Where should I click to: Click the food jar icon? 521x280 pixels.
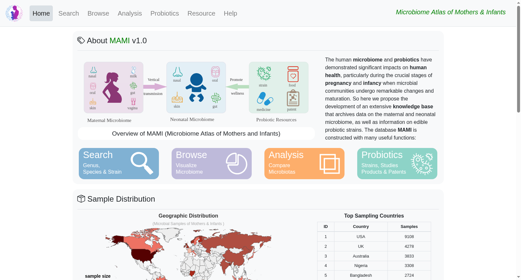(293, 74)
